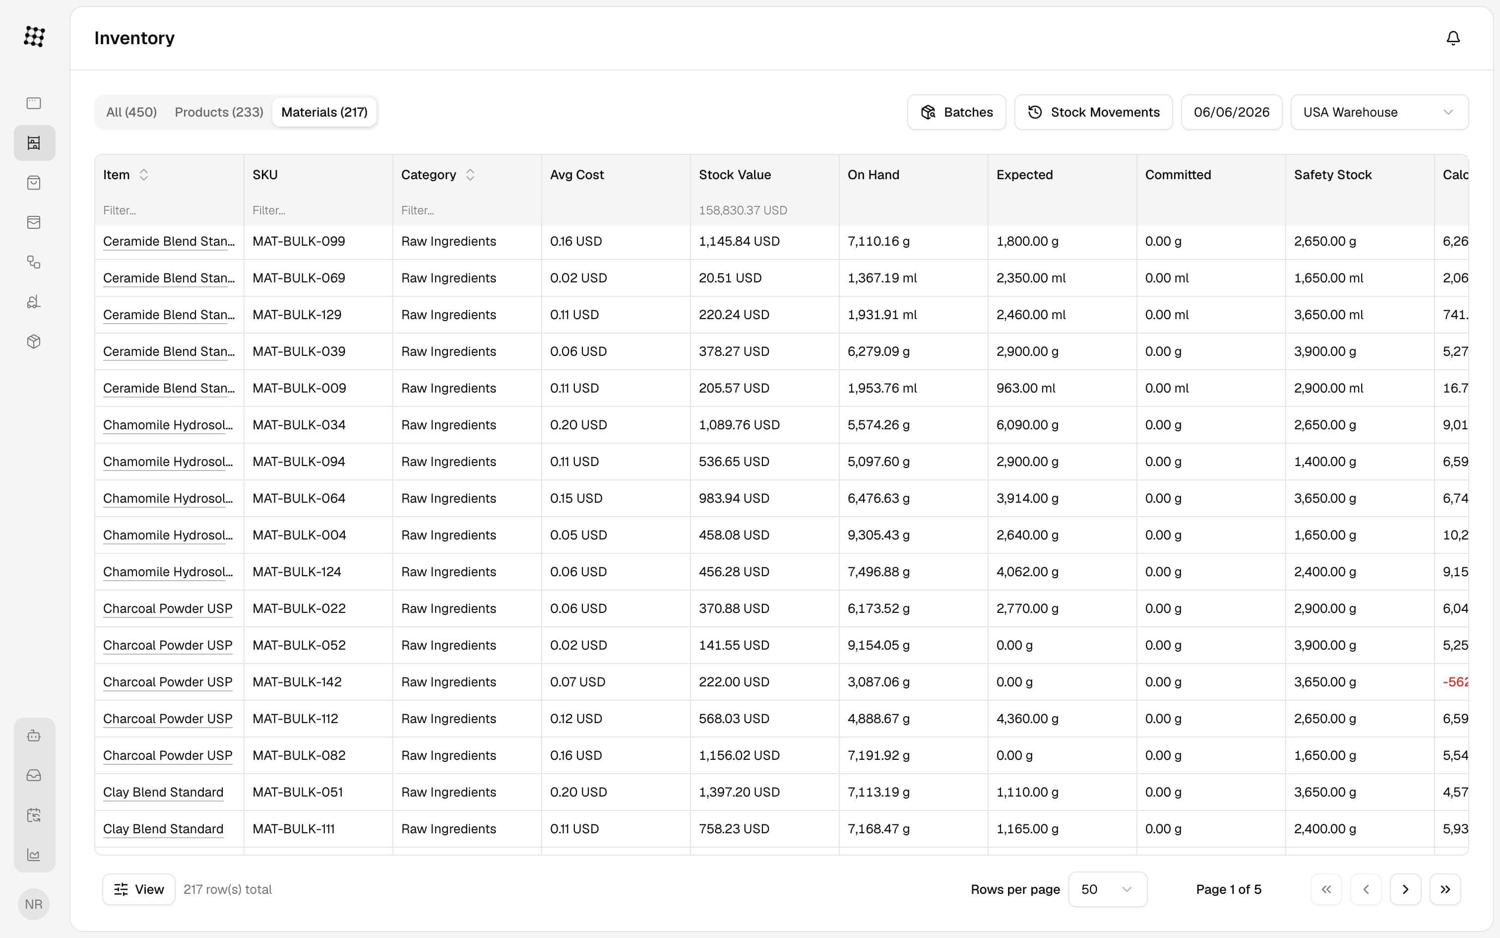Open the package box sidebar icon
Screen dimensions: 1500x938
point(34,341)
